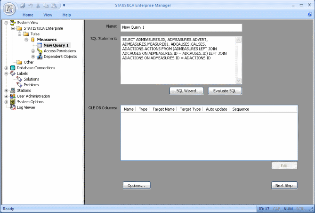Click the save-all icon in quick access toolbar
The height and width of the screenshot is (213, 315).
pyautogui.click(x=23, y=6)
